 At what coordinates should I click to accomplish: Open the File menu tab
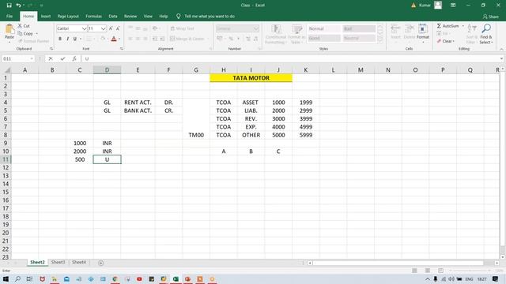pos(9,16)
